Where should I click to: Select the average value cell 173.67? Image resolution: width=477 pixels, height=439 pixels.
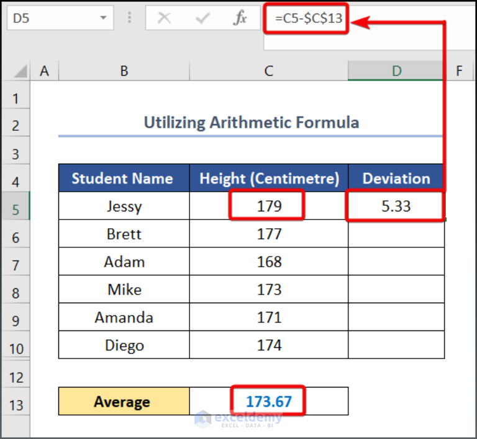(x=268, y=401)
